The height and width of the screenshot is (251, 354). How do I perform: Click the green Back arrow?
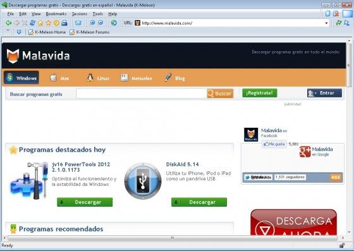tap(9, 23)
